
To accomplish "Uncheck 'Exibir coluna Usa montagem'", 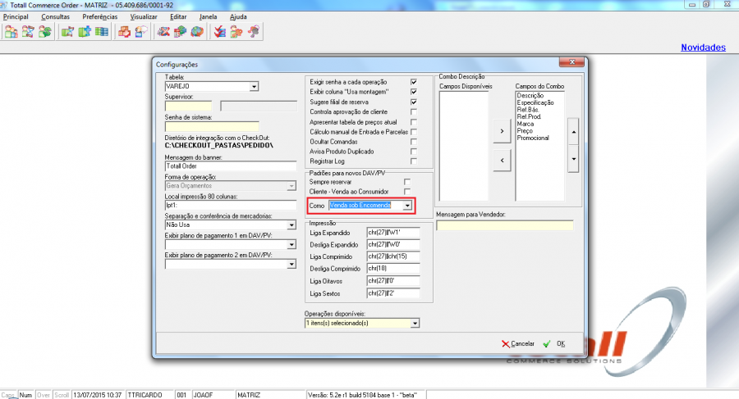I will point(413,92).
